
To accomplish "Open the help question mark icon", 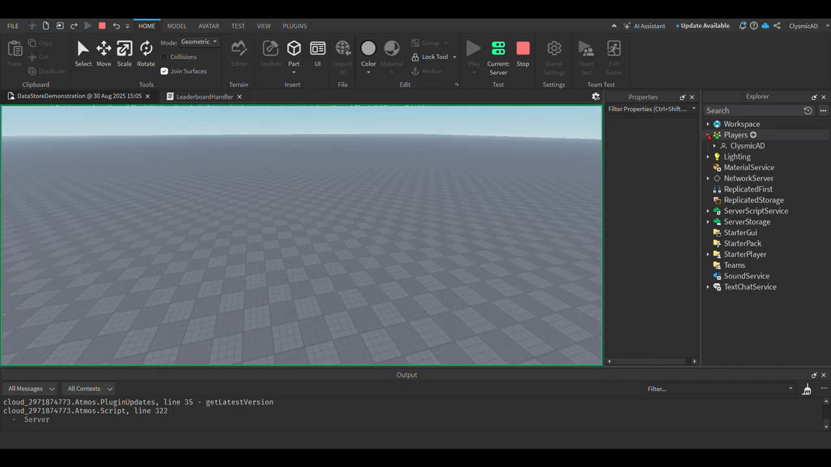I will 753,26.
